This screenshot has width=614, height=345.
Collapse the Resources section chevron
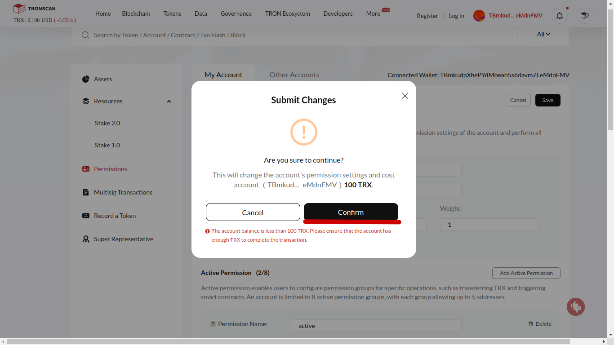[169, 102]
